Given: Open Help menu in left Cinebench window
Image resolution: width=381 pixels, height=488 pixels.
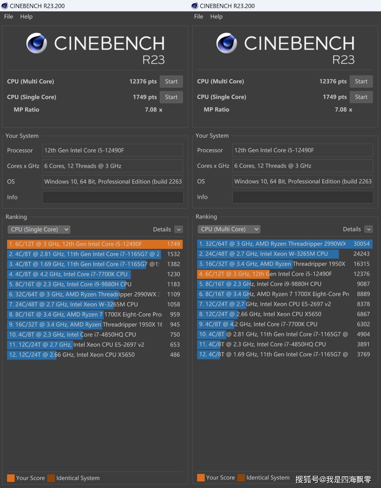Looking at the screenshot, I should [26, 17].
